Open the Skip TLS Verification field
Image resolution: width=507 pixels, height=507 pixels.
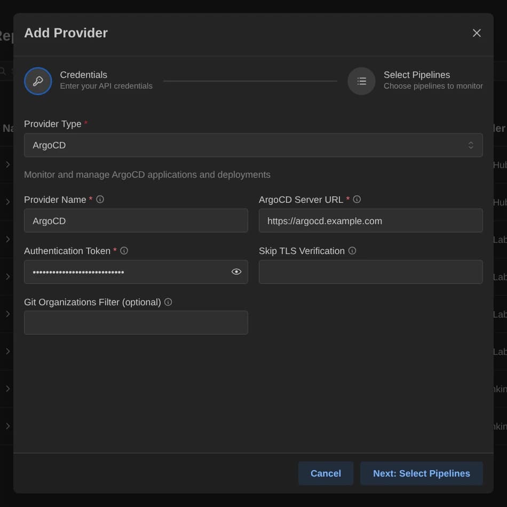[x=370, y=272]
